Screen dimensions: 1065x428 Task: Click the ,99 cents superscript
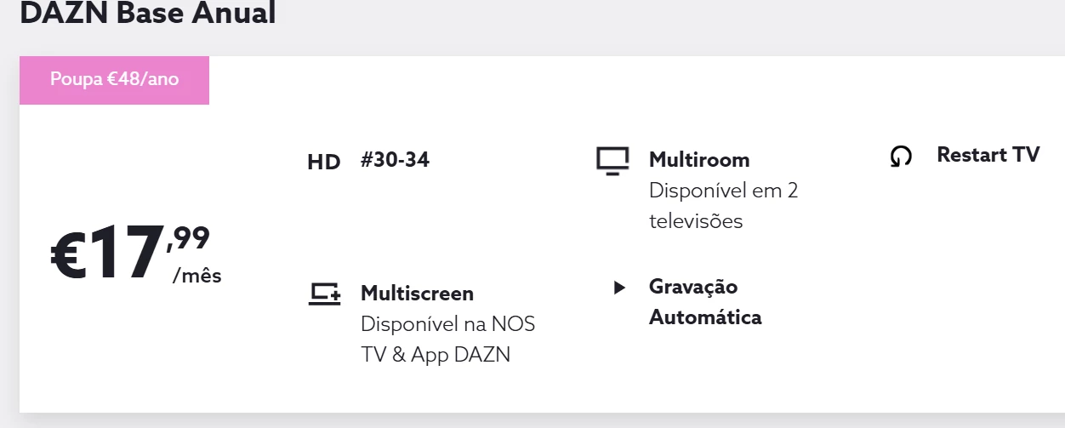[189, 237]
